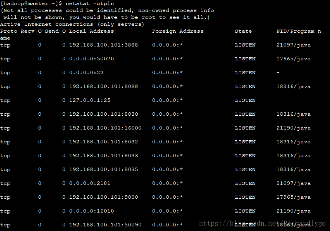Click PID 18316/java in port 8030 row
The image size is (330, 231).
tap(294, 114)
